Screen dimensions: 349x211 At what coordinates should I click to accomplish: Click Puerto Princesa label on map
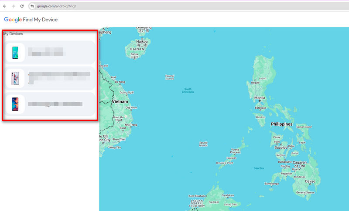(235, 151)
